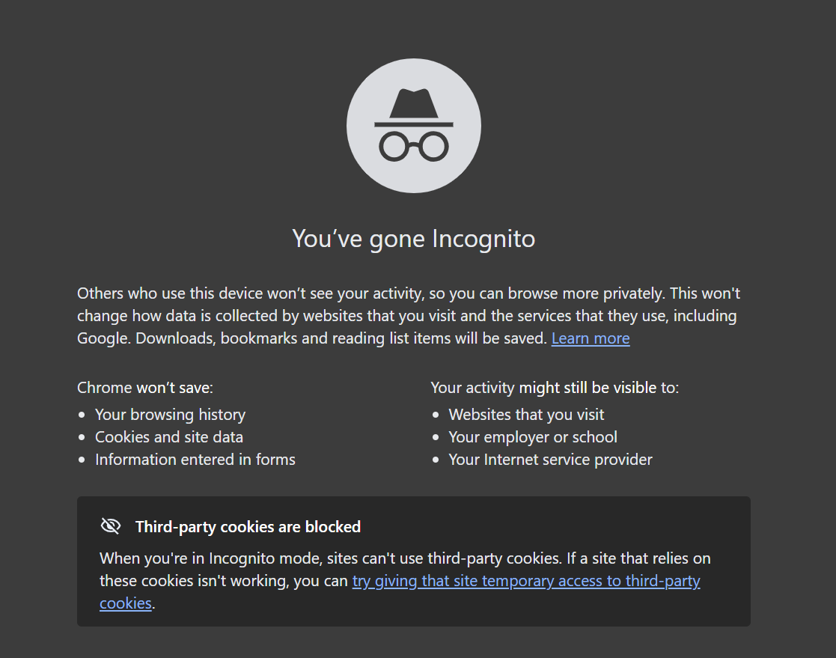Select the "Information entered in forms" item

pos(195,460)
